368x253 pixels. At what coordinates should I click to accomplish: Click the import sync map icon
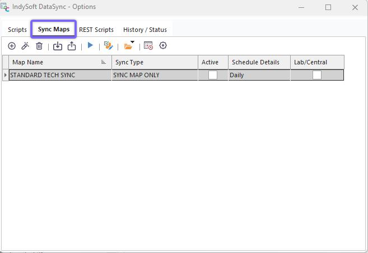pyautogui.click(x=58, y=46)
